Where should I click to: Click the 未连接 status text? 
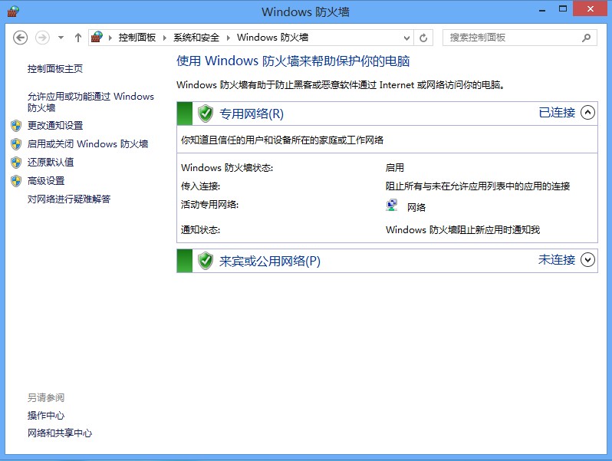click(x=557, y=259)
